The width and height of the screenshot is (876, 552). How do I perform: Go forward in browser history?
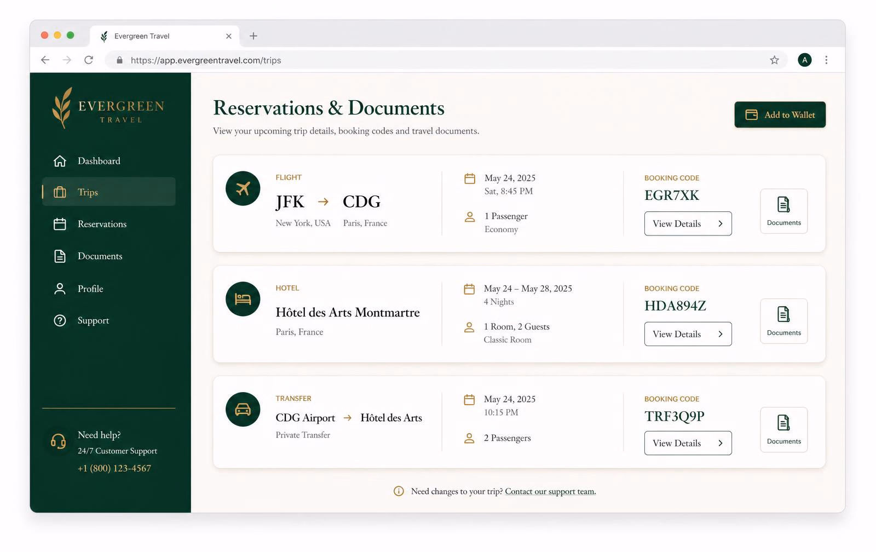click(67, 60)
